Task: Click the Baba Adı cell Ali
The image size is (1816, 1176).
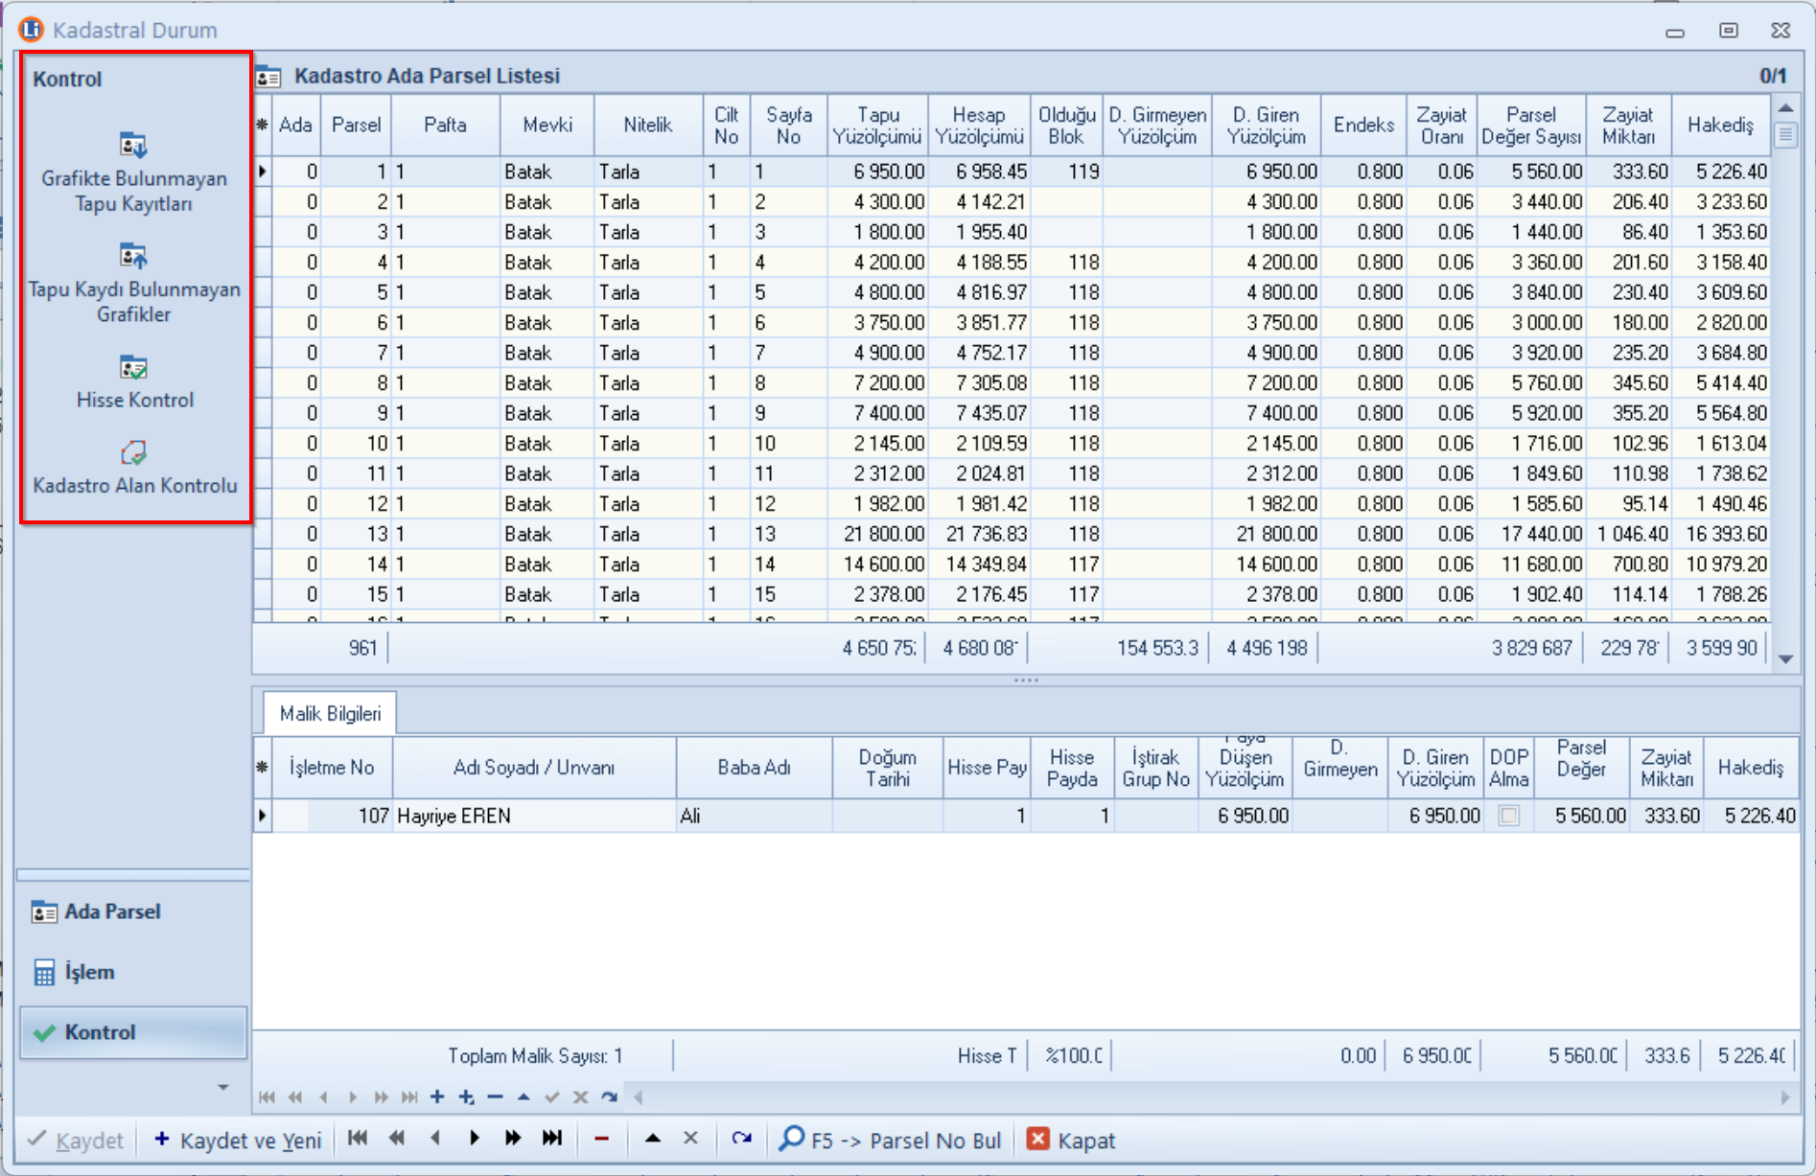Action: pyautogui.click(x=754, y=816)
